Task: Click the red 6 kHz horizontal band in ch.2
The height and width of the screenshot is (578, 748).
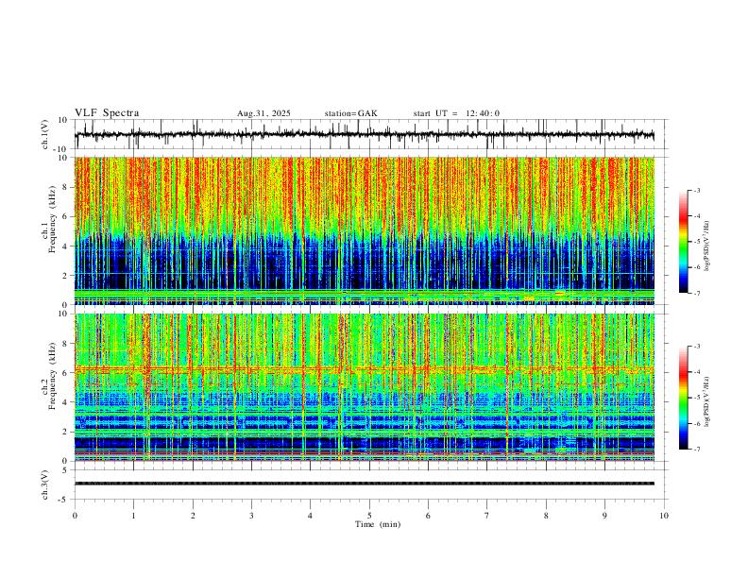Action: (365, 368)
